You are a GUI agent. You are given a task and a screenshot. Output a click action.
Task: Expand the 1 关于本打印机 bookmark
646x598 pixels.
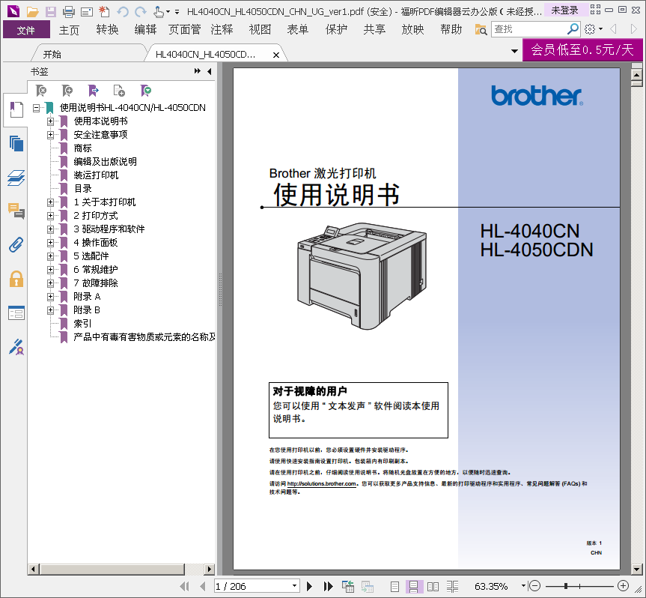(x=50, y=202)
